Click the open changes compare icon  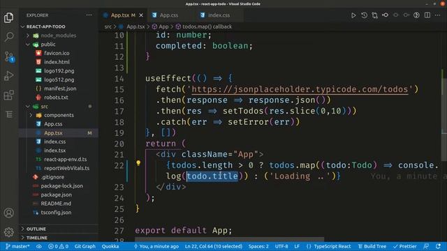click(x=374, y=15)
